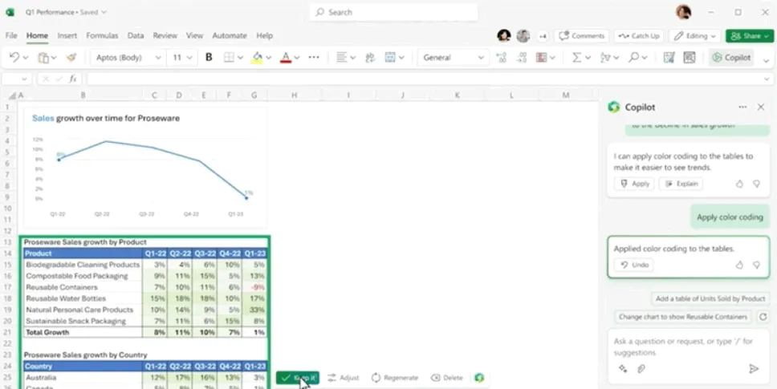This screenshot has height=389, width=777.
Task: Click the Find magnifier icon in ribbon
Action: [x=633, y=58]
